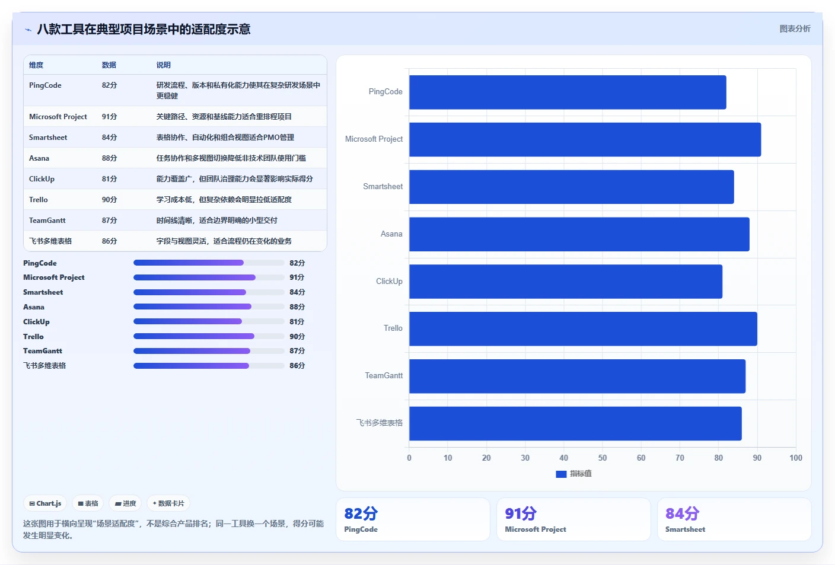Click the Microsoft Project chart bar
835x565 pixels.
[x=585, y=139]
